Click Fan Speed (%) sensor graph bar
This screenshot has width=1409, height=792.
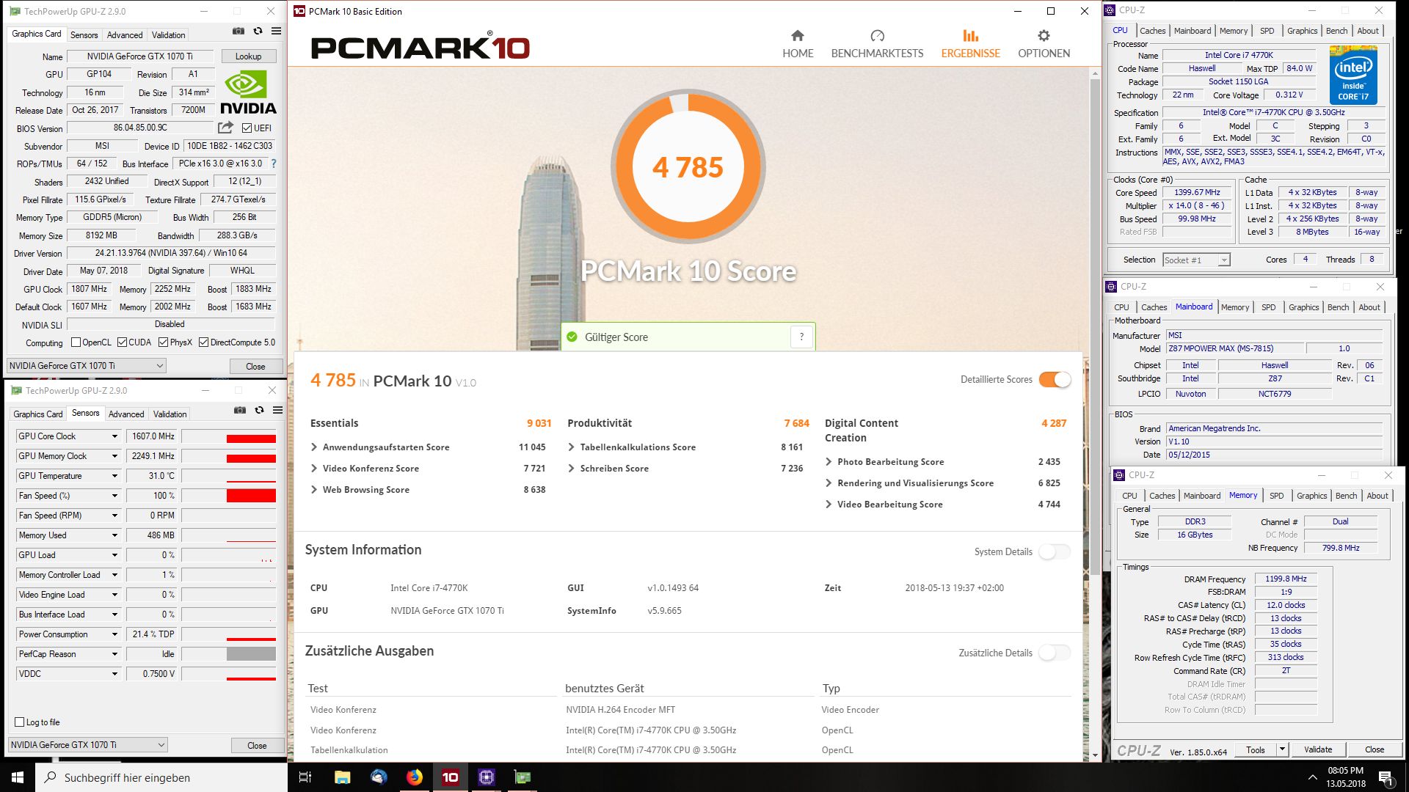coord(229,496)
